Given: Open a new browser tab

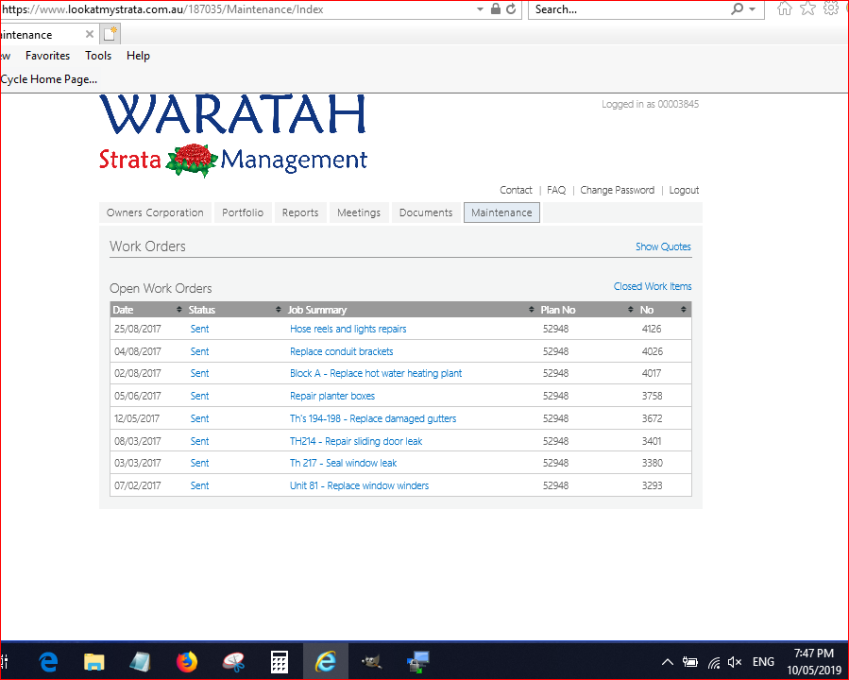Looking at the screenshot, I should coord(110,34).
